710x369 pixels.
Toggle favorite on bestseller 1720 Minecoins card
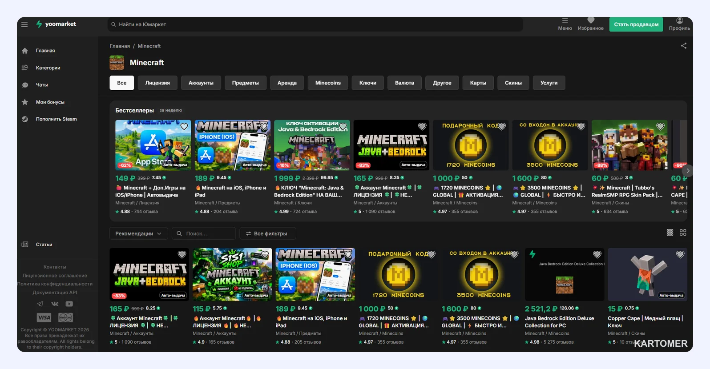point(501,126)
